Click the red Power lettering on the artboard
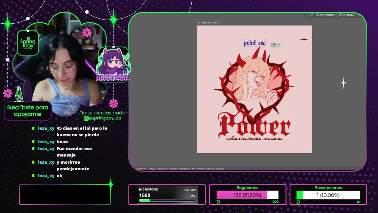 pyautogui.click(x=255, y=126)
